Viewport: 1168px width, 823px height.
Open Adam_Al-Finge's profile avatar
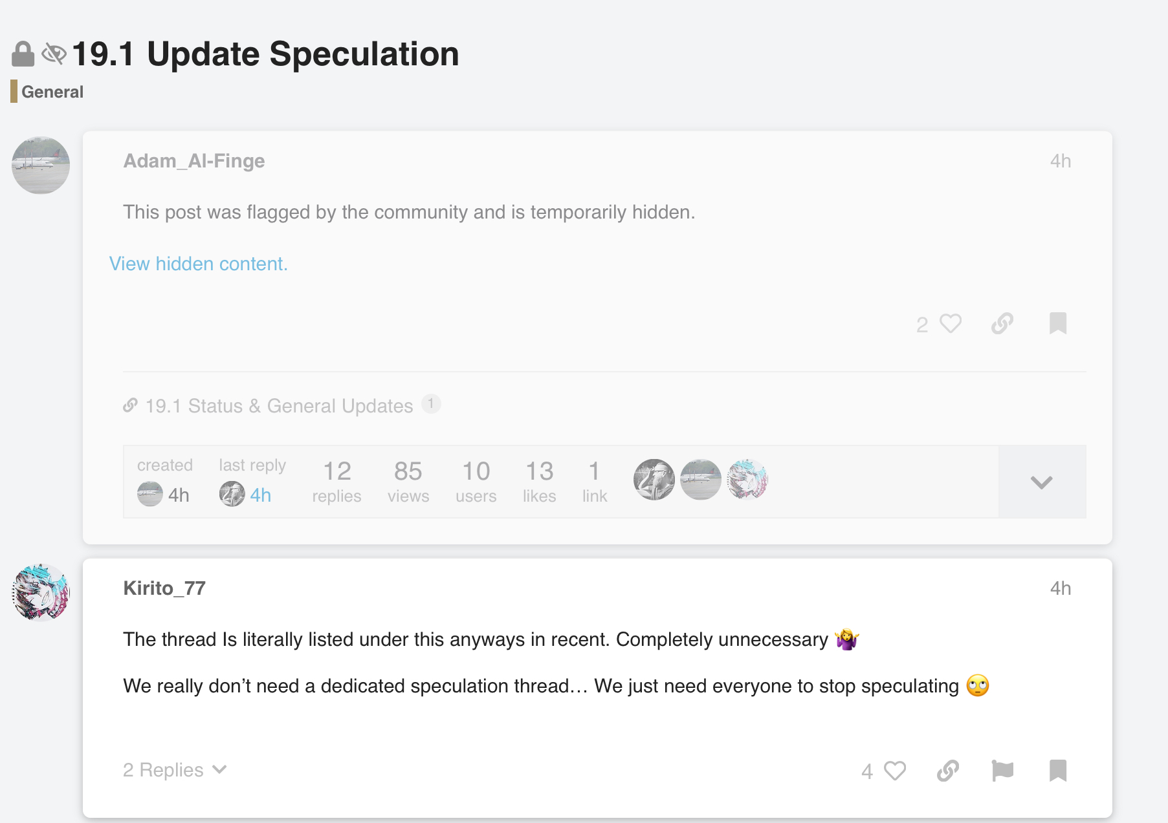(x=41, y=166)
